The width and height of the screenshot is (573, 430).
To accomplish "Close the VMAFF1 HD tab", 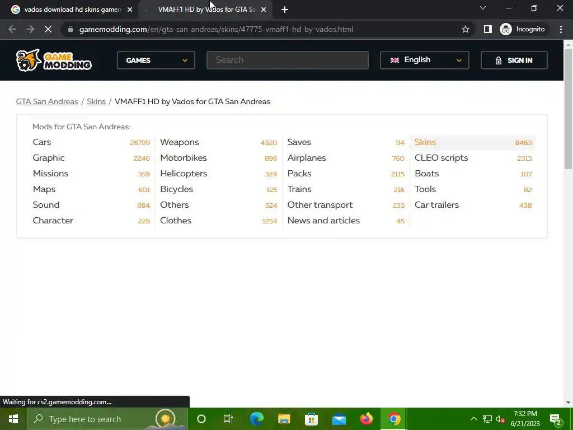I will click(x=264, y=10).
